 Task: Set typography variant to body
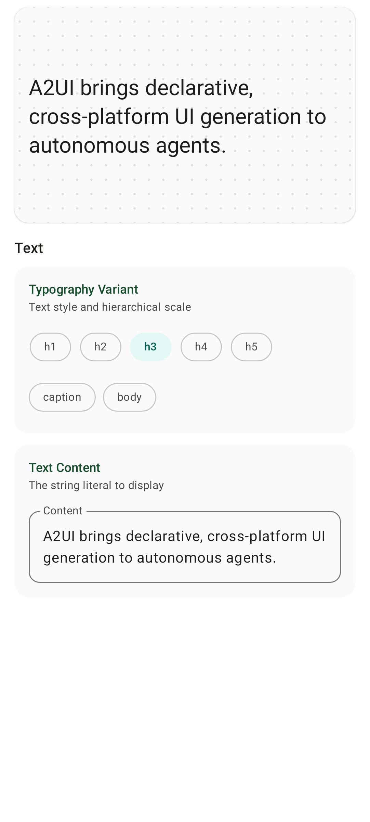tap(129, 397)
